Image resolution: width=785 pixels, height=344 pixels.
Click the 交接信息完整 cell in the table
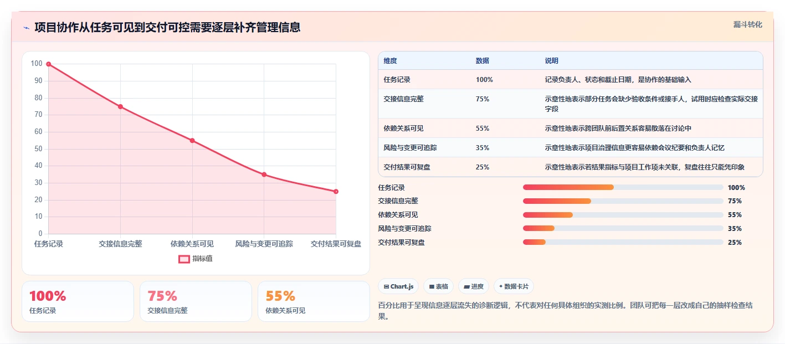pos(403,99)
